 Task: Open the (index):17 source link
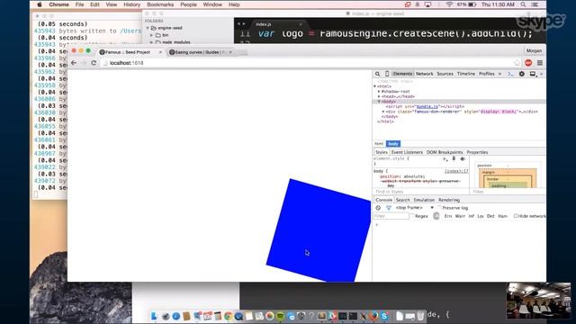(456, 171)
